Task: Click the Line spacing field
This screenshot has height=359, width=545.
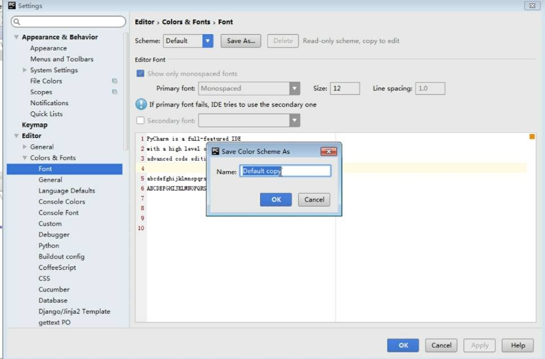Action: (x=430, y=89)
